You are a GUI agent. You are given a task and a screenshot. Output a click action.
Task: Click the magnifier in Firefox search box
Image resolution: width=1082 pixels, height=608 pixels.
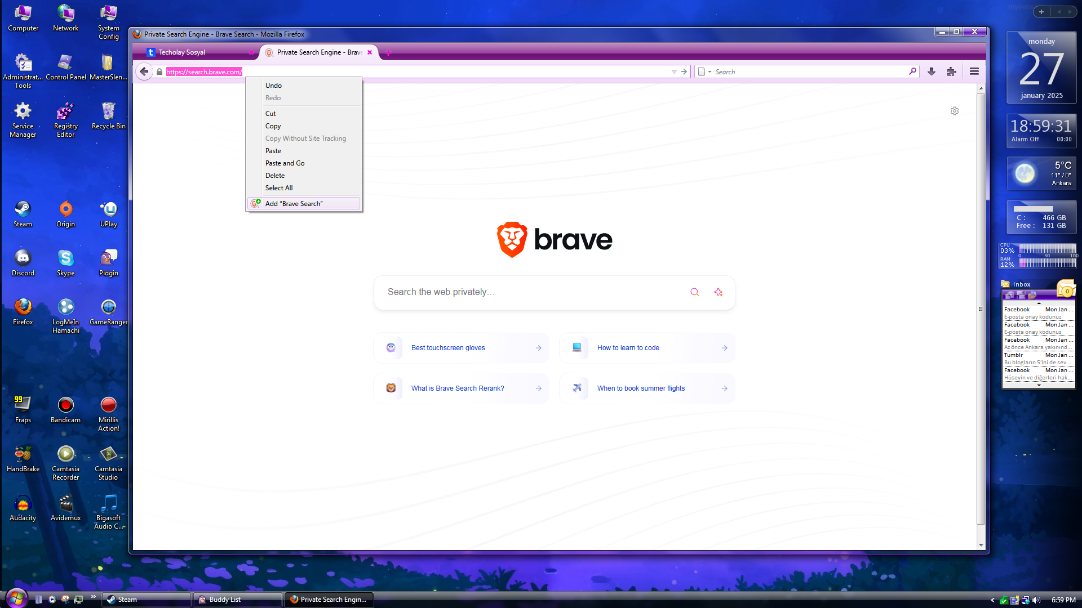point(912,71)
